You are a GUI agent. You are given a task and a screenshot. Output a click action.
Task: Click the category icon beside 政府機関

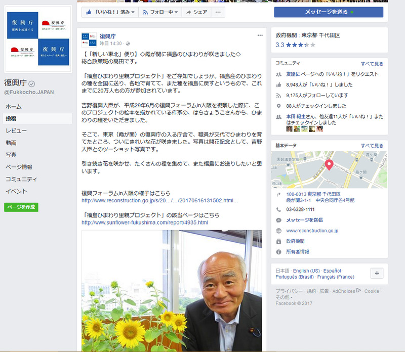[x=278, y=242]
